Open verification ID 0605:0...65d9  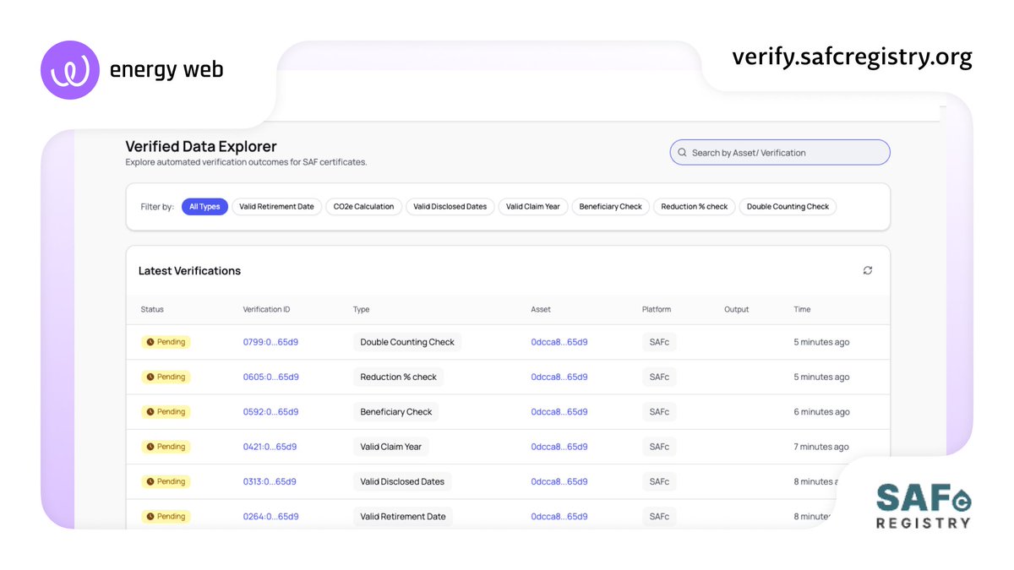point(270,377)
